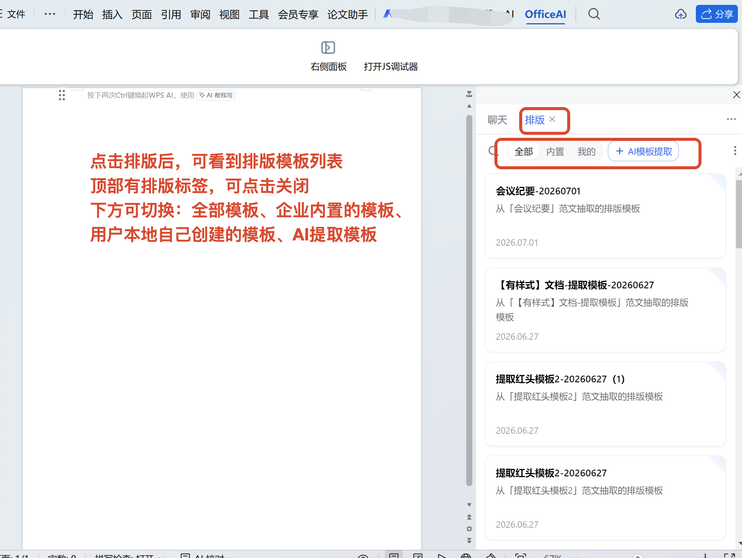
Task: Open 提取红头模板2-20260627 (1) template card
Action: [x=605, y=404]
